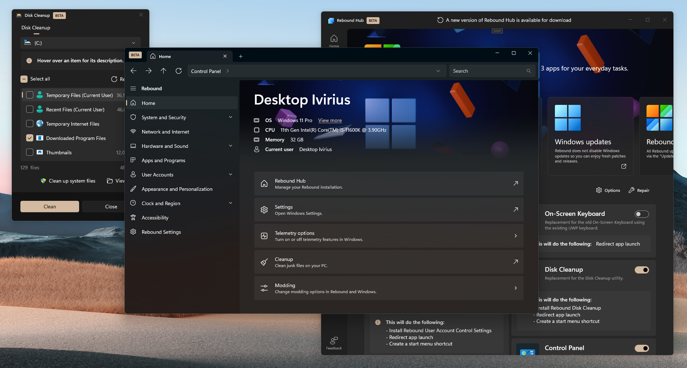687x368 pixels.
Task: Click the Rebound Settings gear icon
Action: tap(133, 232)
